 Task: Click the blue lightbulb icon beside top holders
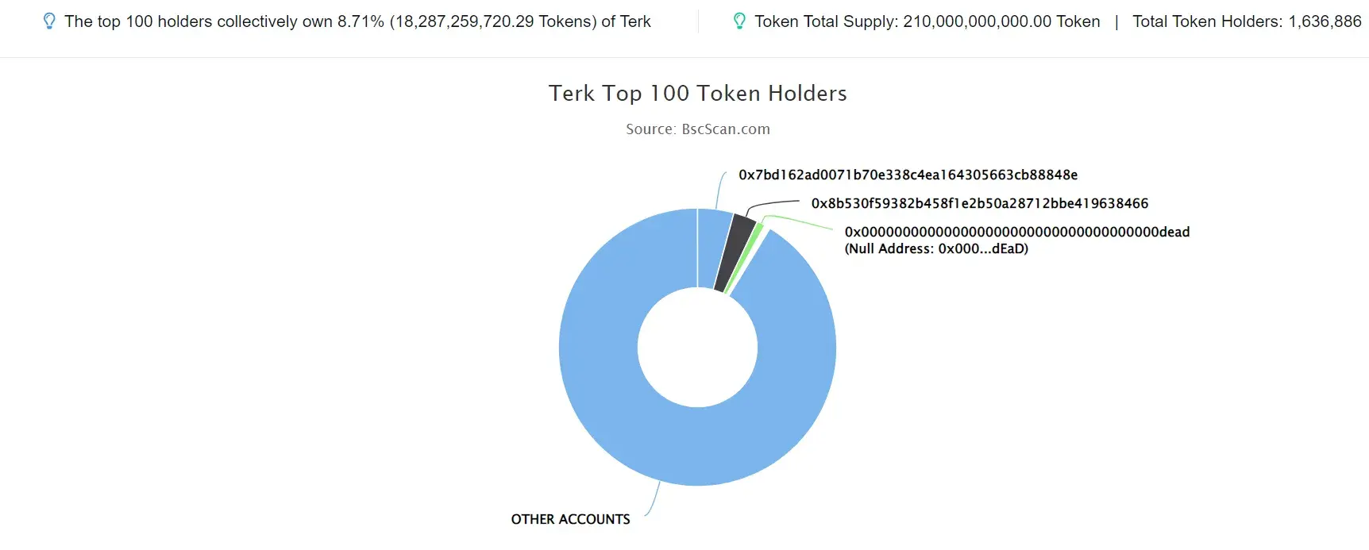49,21
